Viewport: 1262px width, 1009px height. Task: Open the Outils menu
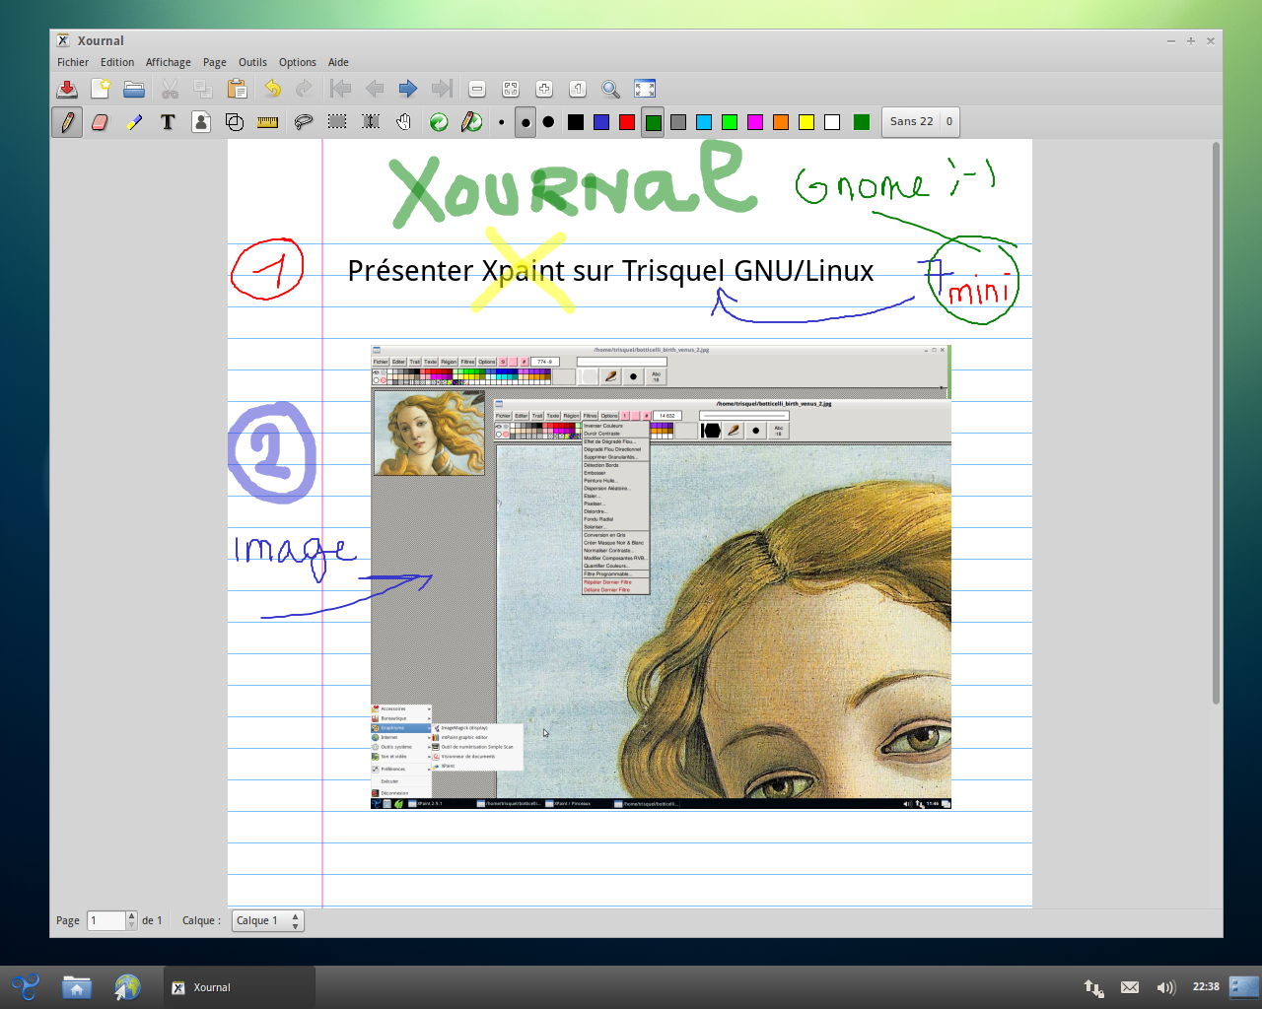(252, 62)
